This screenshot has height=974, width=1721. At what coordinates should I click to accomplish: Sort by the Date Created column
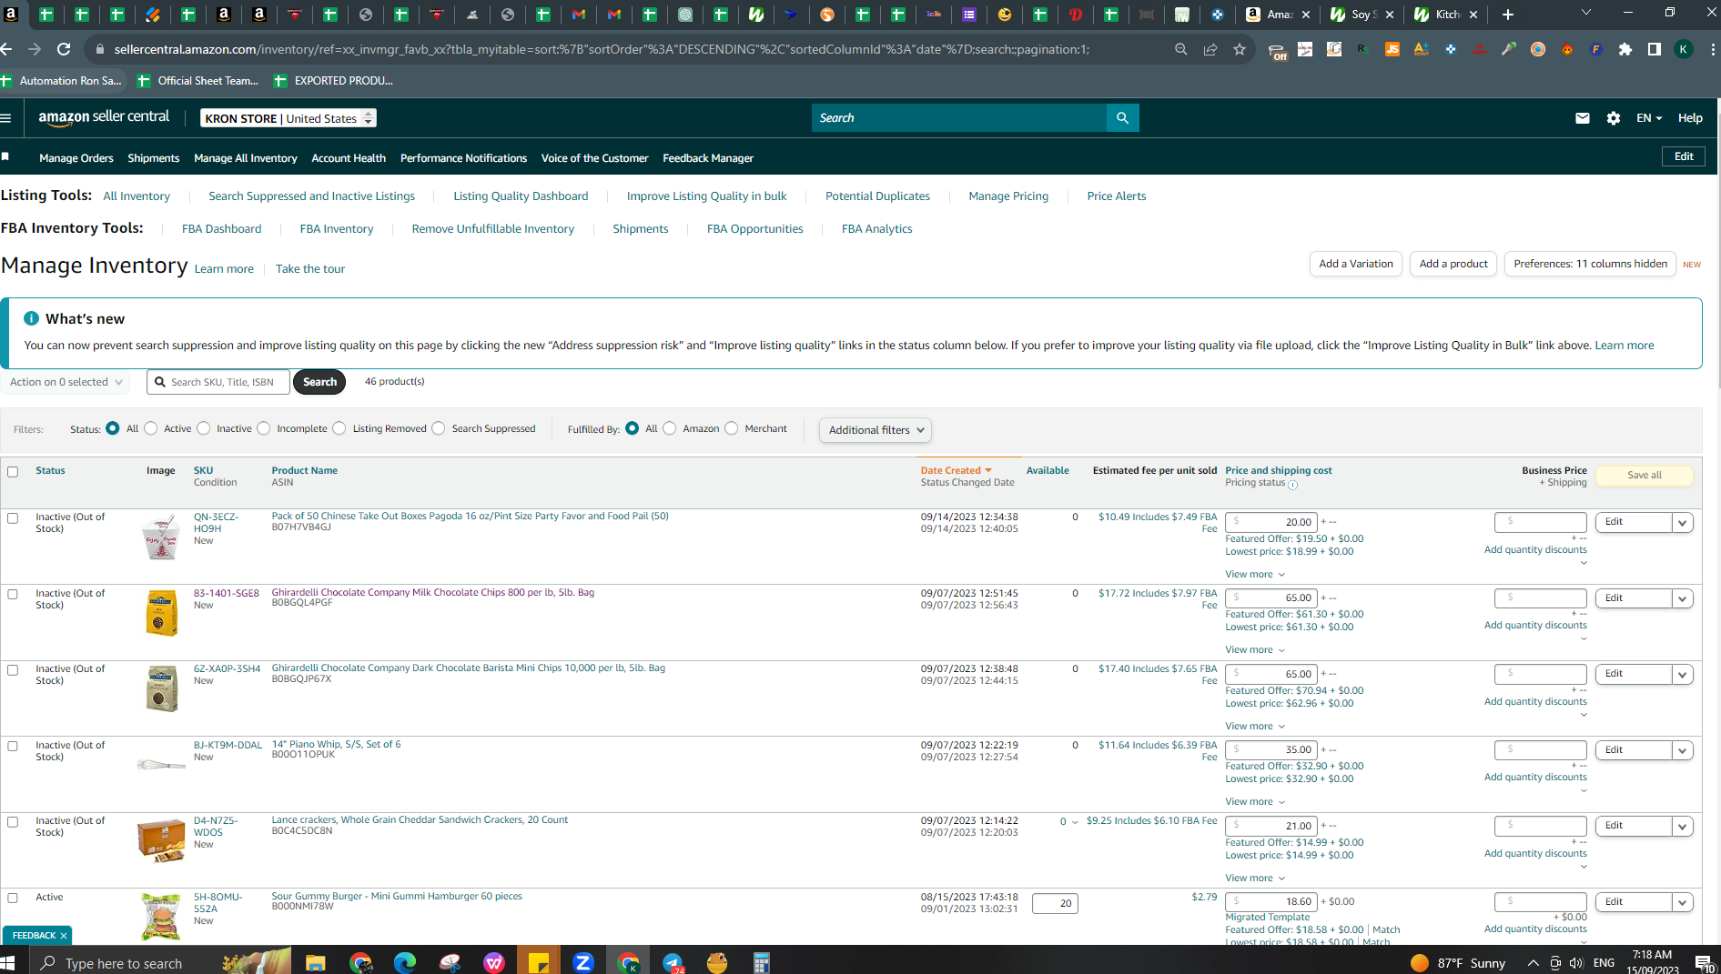coord(956,470)
